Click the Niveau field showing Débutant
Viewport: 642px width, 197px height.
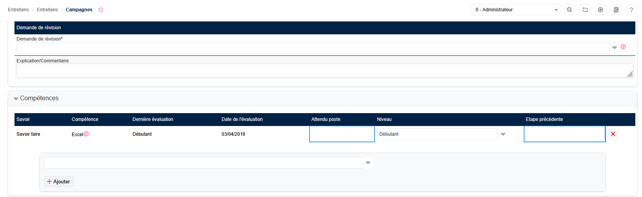pyautogui.click(x=437, y=134)
